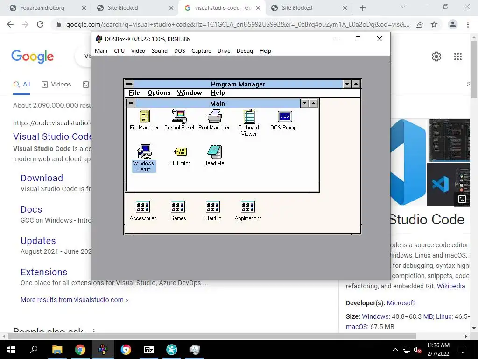Open the File Manager icon in Main group
Screen dimensions: 478x359
144,120
